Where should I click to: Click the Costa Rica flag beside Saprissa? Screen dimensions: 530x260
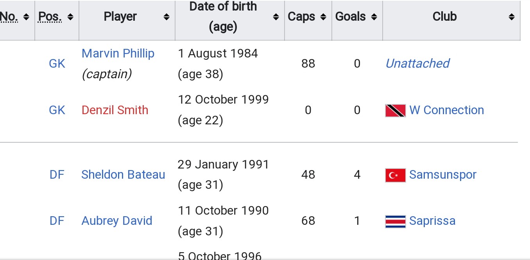[x=395, y=221]
